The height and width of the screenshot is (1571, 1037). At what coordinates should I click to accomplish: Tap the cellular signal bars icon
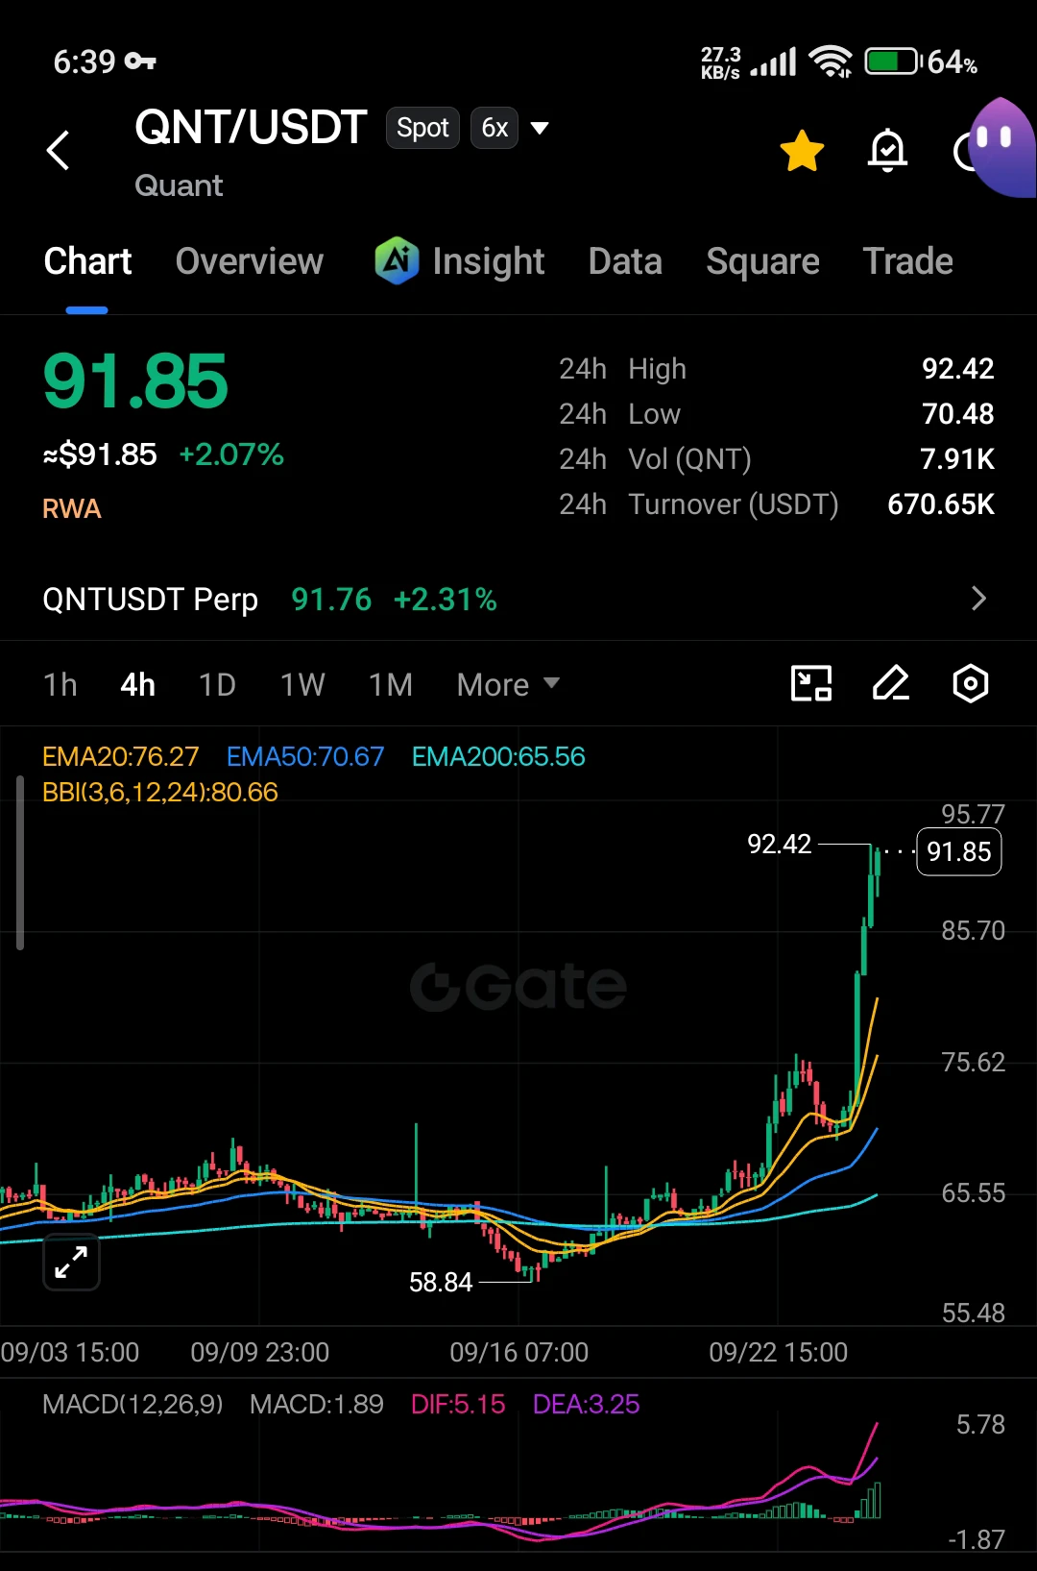coord(773,62)
